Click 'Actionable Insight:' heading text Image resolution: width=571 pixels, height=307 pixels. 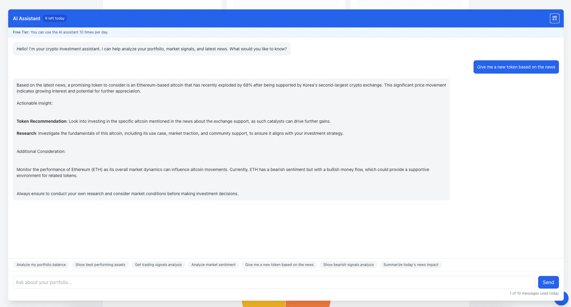click(x=34, y=103)
